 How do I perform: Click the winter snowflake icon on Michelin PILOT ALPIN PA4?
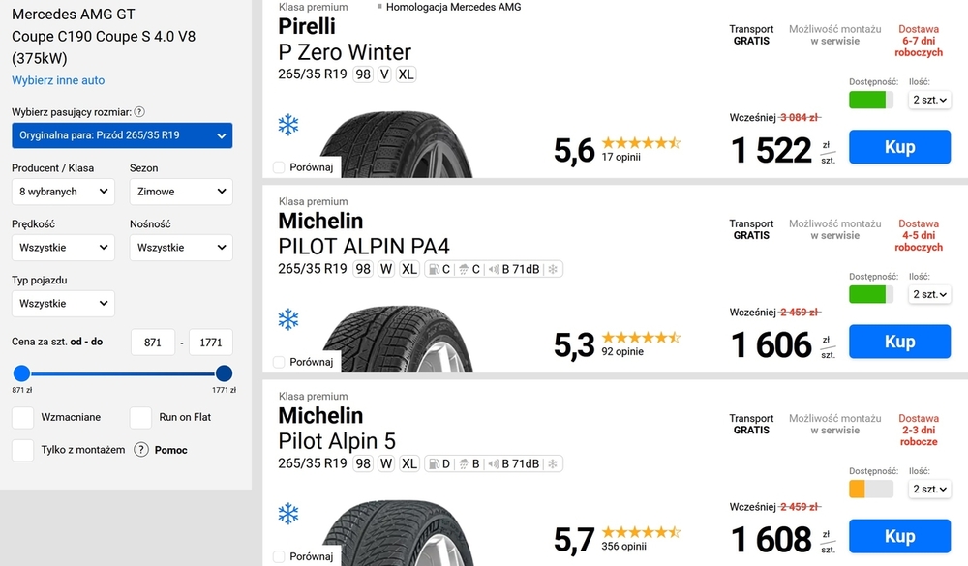tap(288, 318)
